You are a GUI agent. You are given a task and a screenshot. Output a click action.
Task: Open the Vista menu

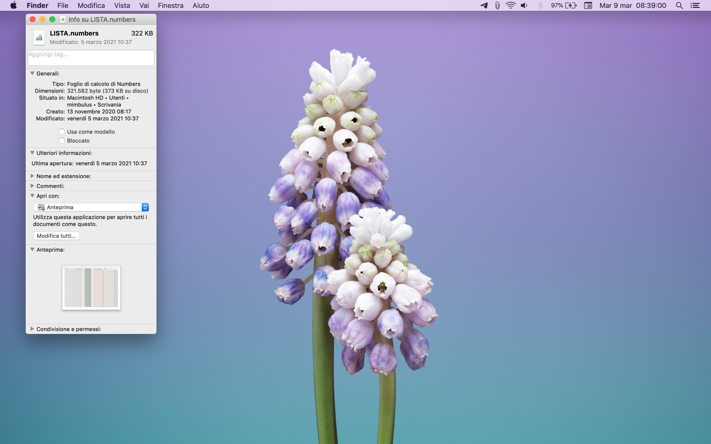pyautogui.click(x=122, y=6)
